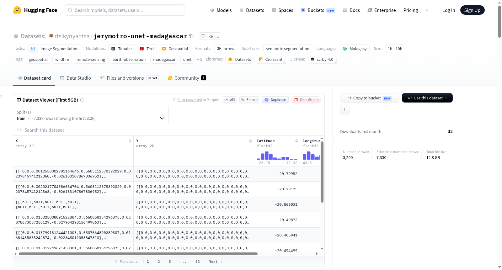Open the Pricing page link
The width and height of the screenshot is (502, 270).
click(x=411, y=10)
